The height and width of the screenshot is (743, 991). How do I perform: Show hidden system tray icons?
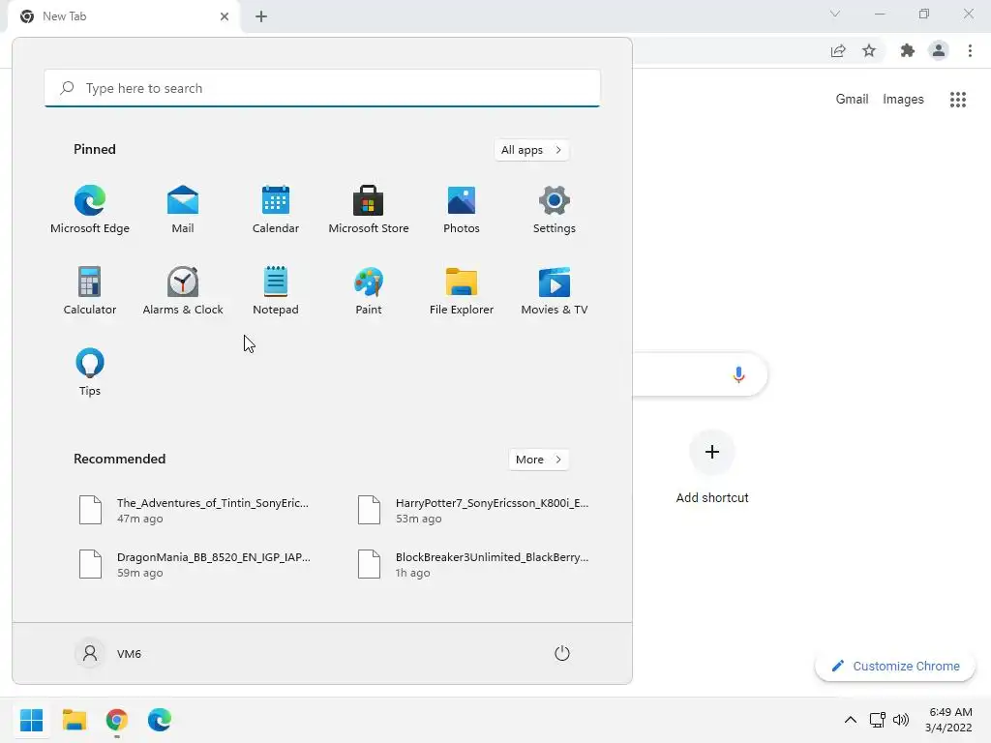click(851, 720)
